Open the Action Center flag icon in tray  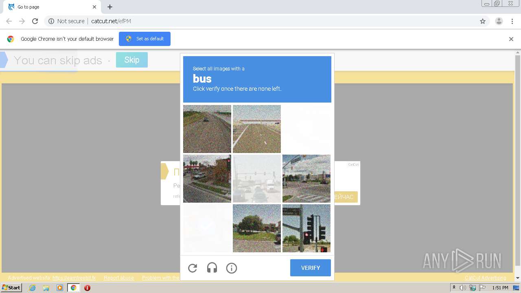tap(482, 288)
